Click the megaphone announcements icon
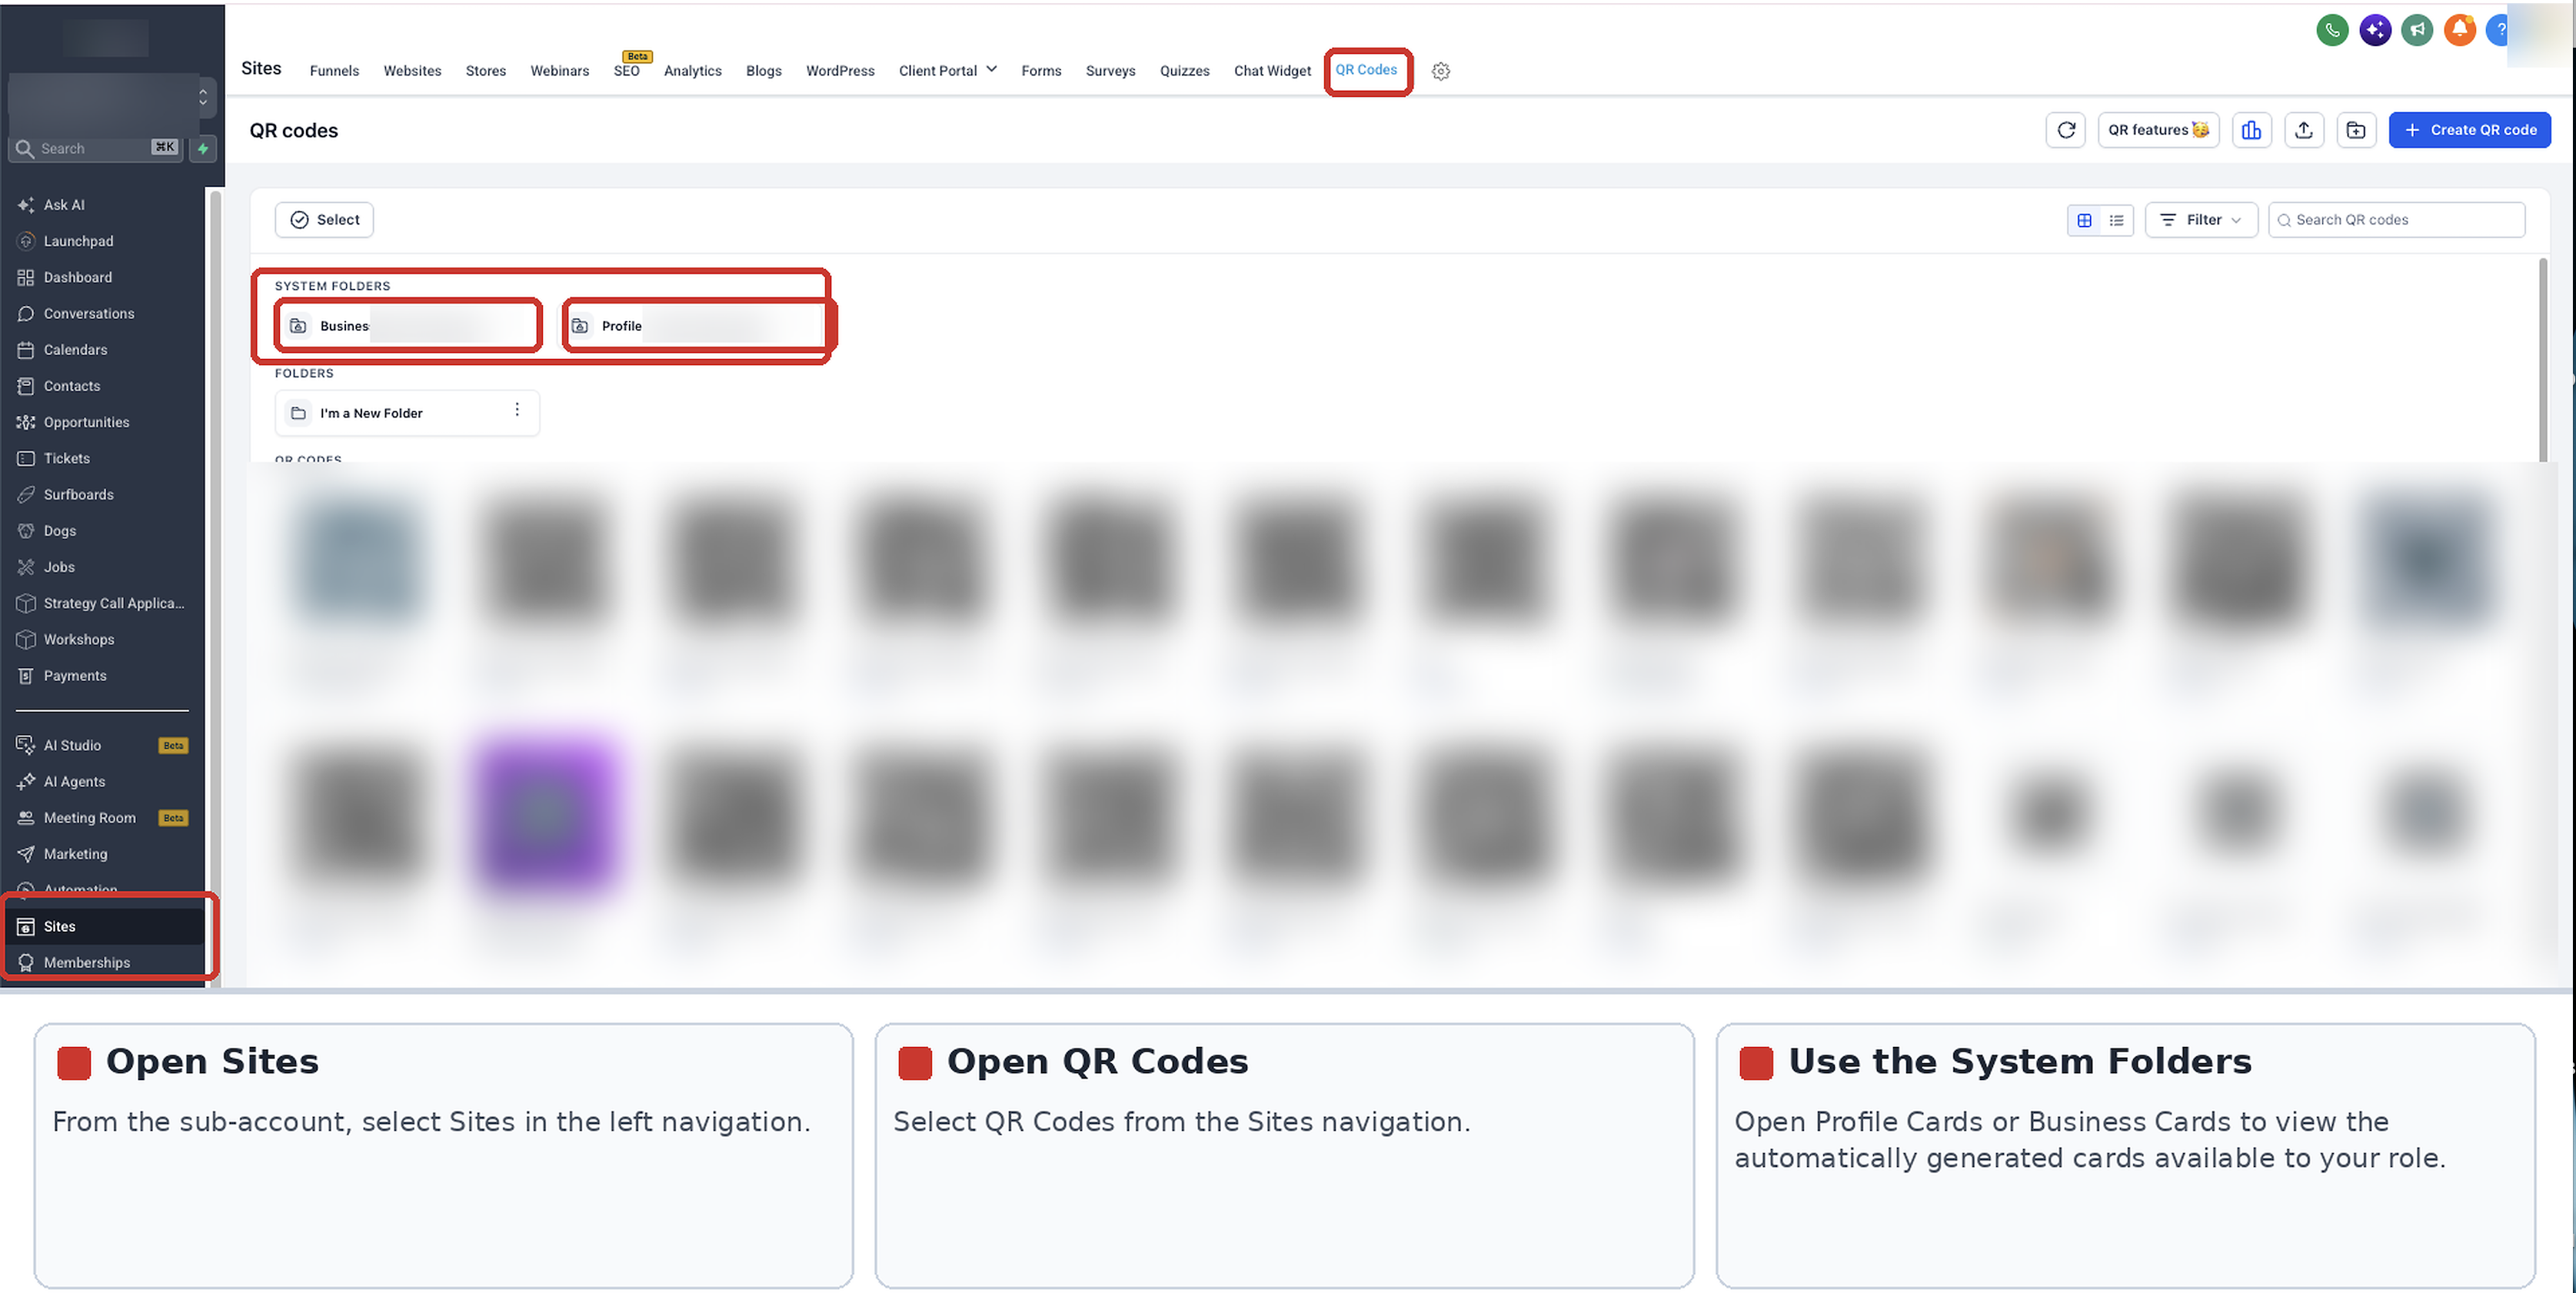2576x1293 pixels. coord(2416,30)
